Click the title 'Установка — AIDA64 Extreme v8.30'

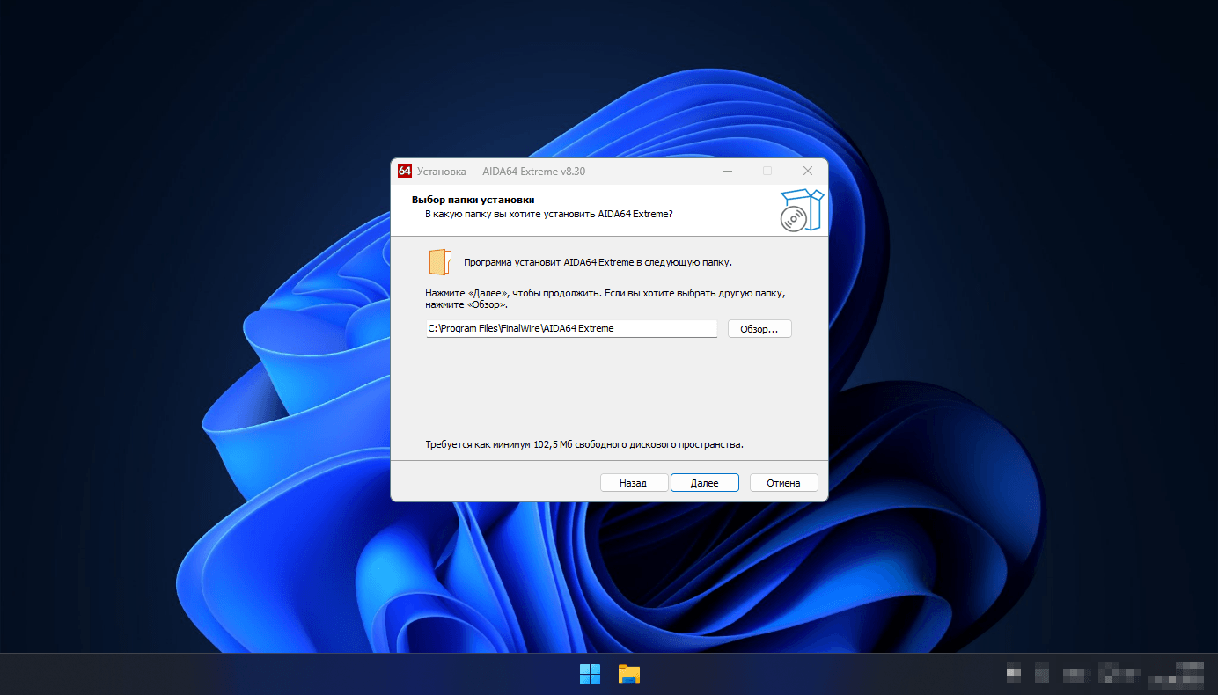tap(501, 171)
